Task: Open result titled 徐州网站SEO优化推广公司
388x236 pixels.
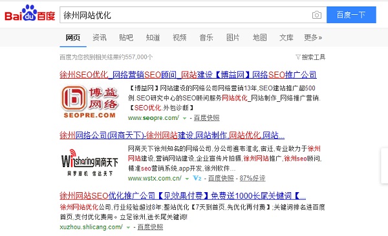Action: coord(182,196)
